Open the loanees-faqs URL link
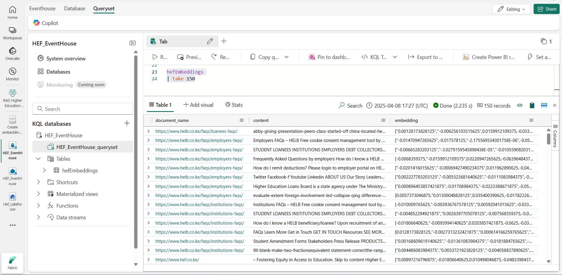Viewport: 562px width, 275px height. 196,131
